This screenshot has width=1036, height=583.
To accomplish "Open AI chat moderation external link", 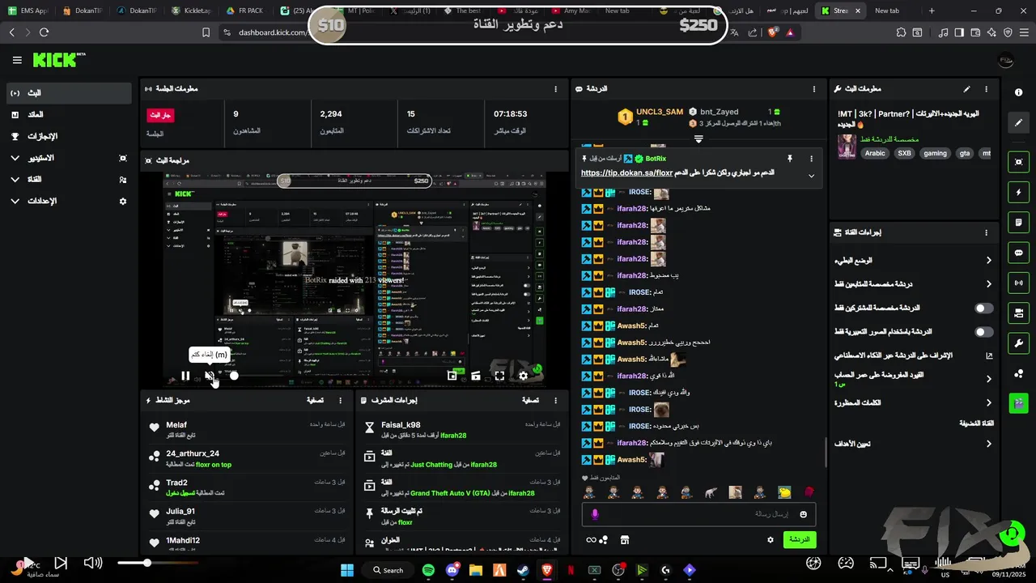I will [x=988, y=355].
